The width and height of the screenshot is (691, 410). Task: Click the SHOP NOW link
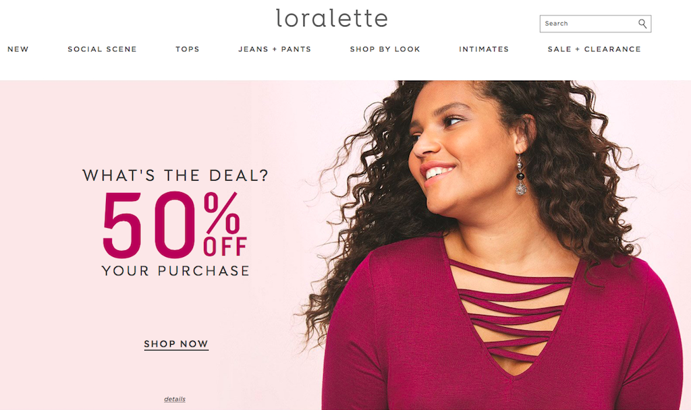176,344
